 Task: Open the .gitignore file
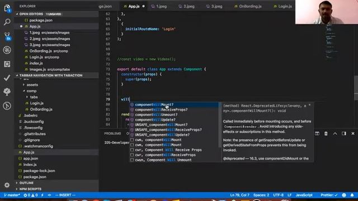click(x=56, y=140)
